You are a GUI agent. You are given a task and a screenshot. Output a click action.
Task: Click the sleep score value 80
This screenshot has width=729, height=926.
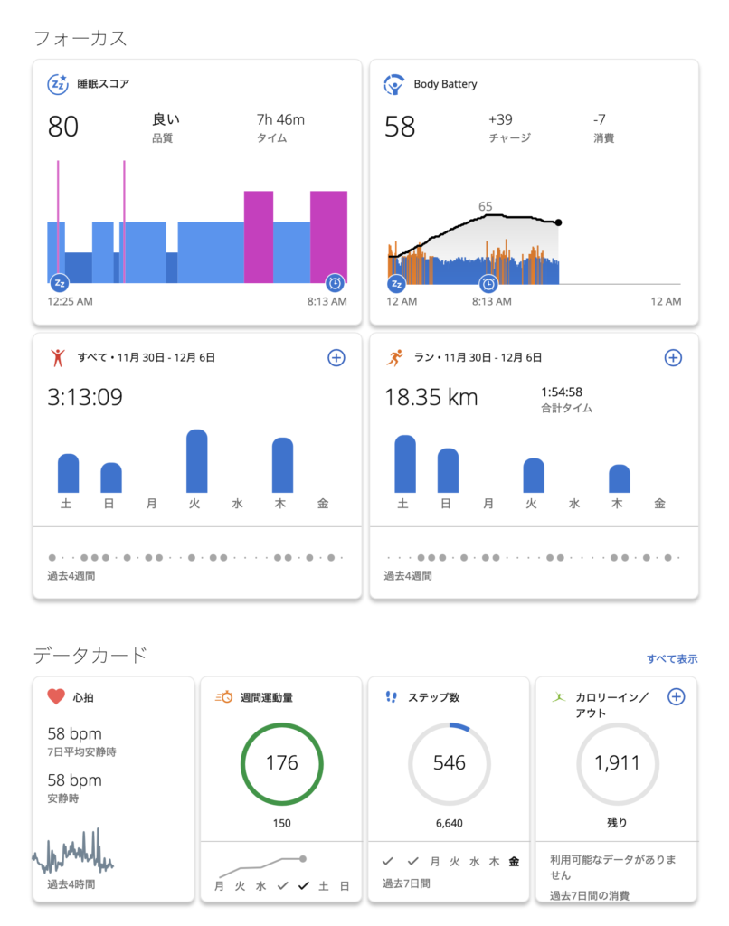(63, 127)
